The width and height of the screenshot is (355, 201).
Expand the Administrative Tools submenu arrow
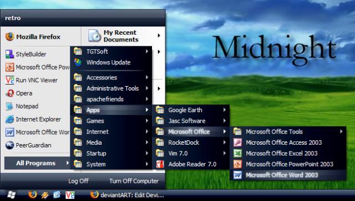pos(147,88)
